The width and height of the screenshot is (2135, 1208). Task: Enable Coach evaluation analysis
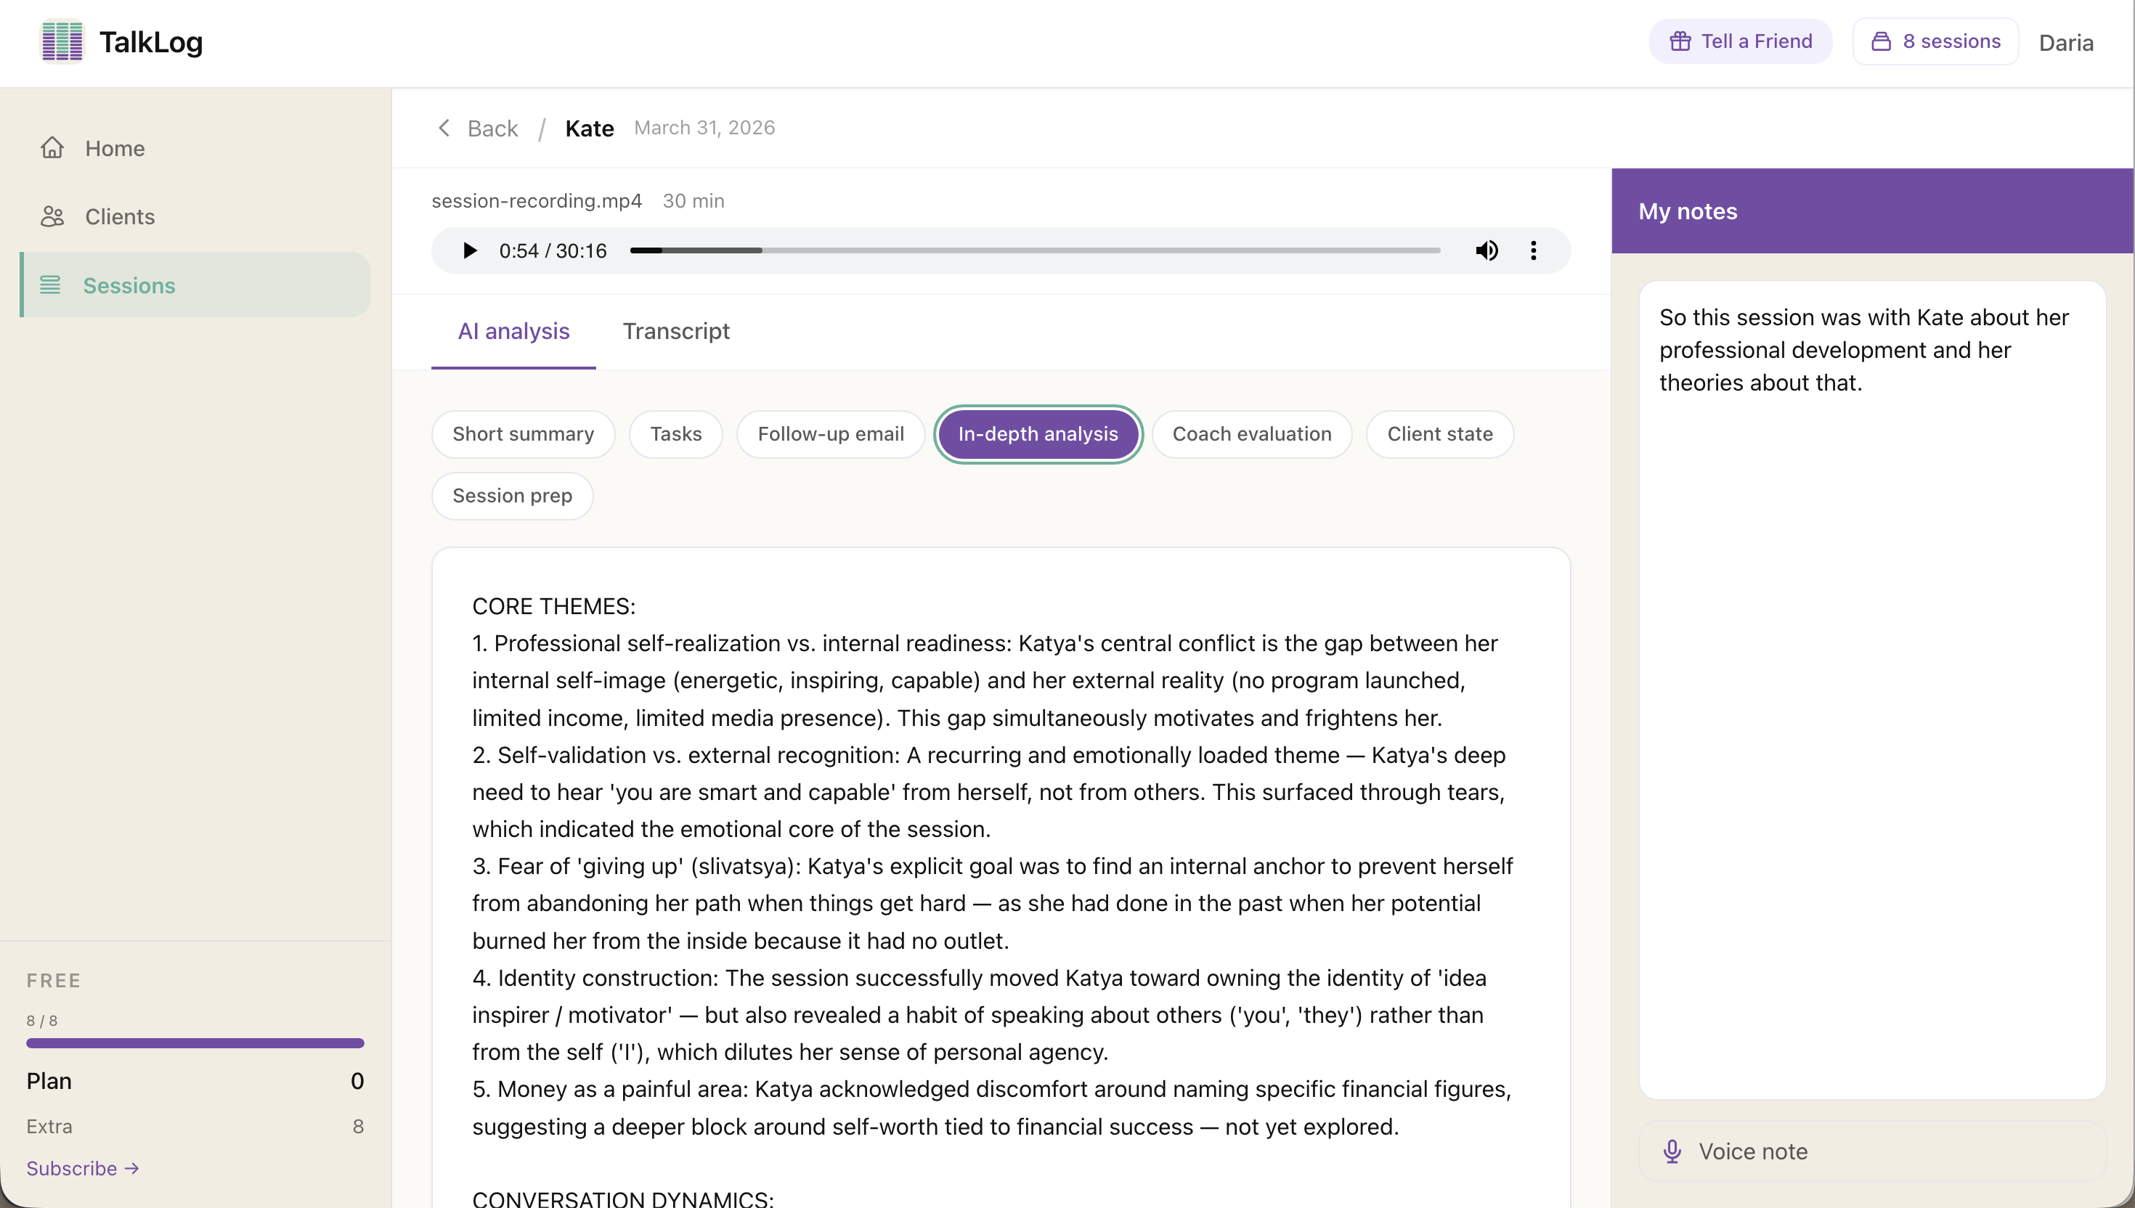pyautogui.click(x=1250, y=433)
